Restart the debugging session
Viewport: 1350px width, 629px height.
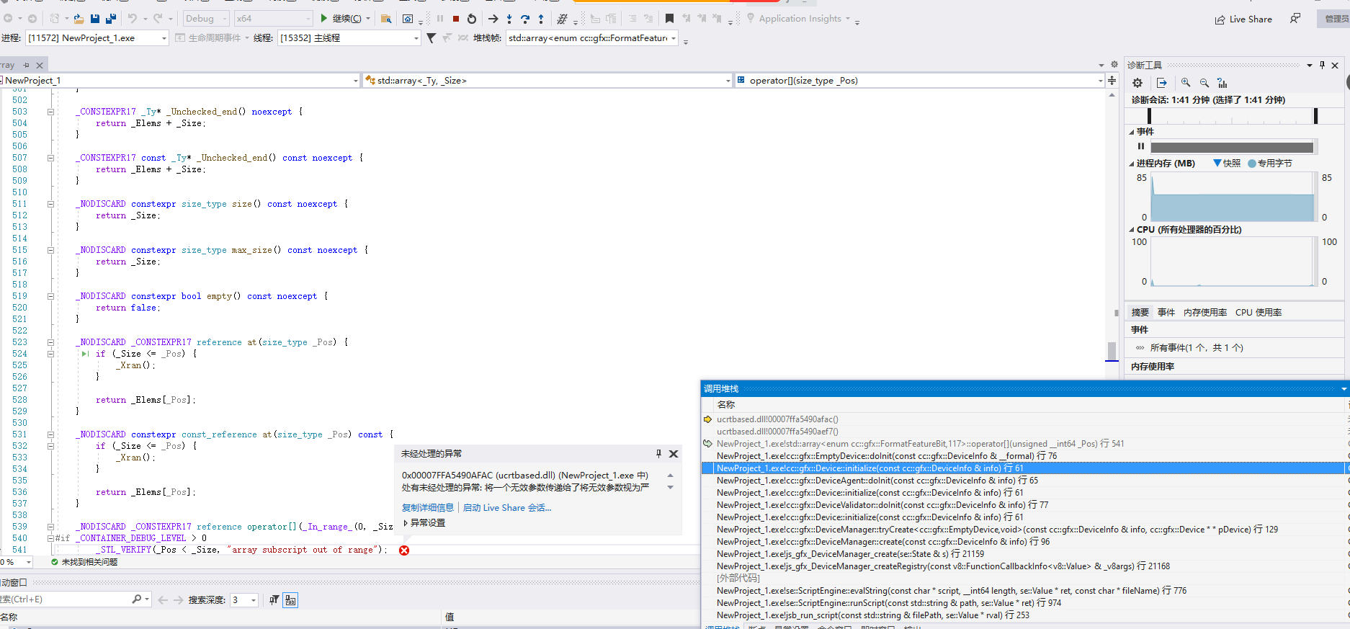pyautogui.click(x=472, y=19)
